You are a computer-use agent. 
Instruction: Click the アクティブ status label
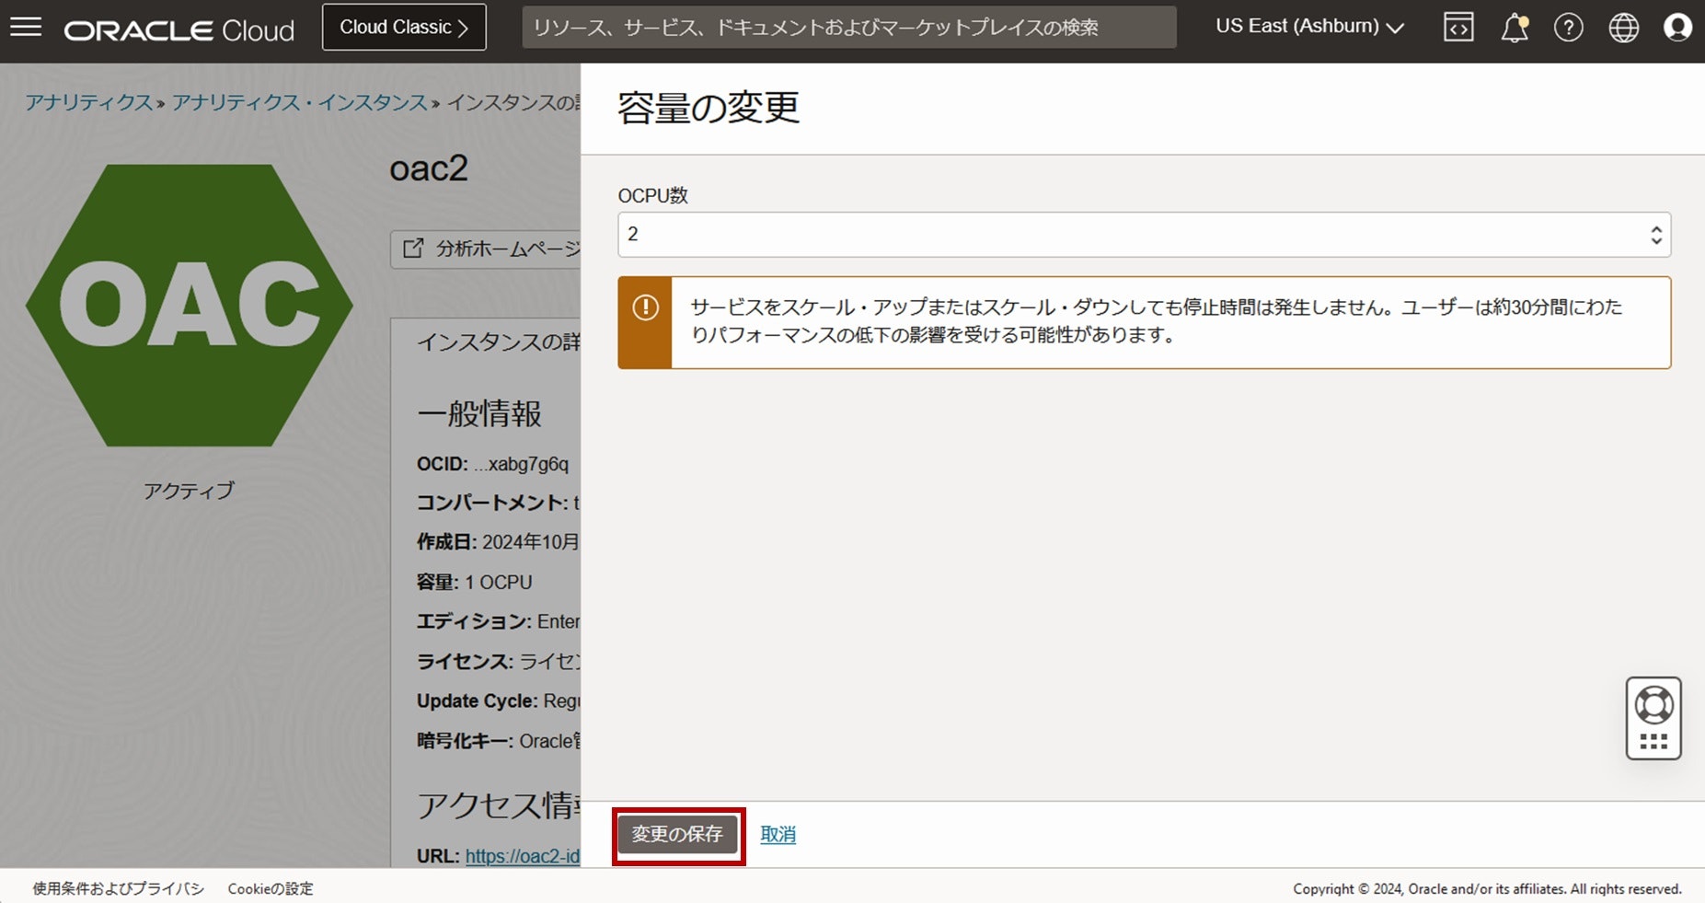click(189, 491)
